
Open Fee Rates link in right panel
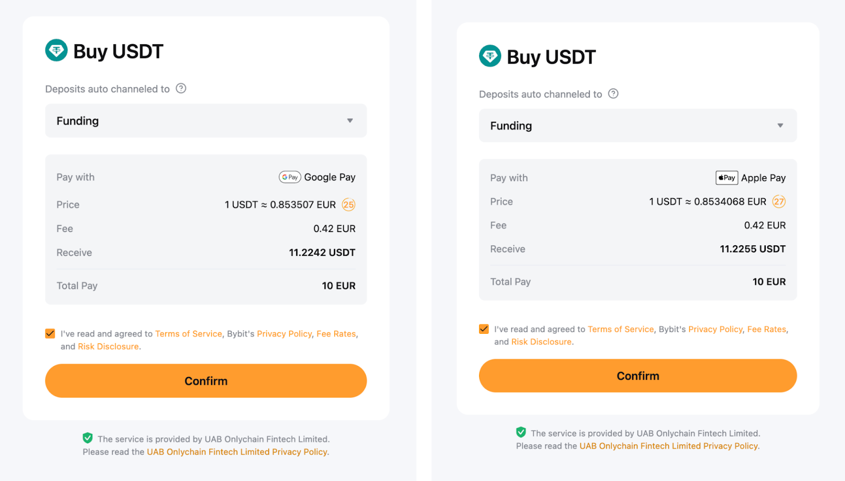(766, 329)
